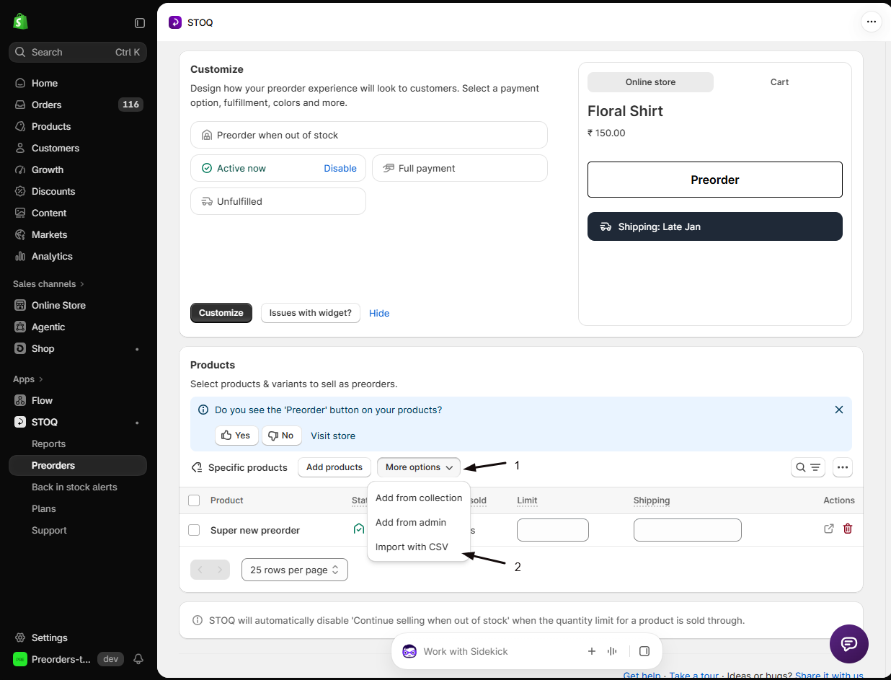This screenshot has width=891, height=680.
Task: Choose Import with CSV option
Action: coord(419,547)
